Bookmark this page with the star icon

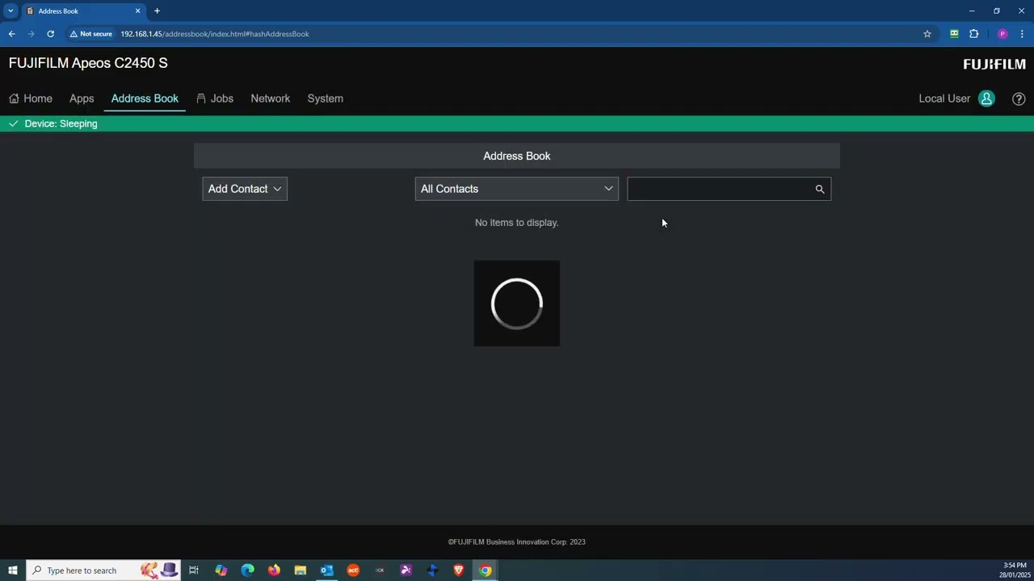pos(927,34)
